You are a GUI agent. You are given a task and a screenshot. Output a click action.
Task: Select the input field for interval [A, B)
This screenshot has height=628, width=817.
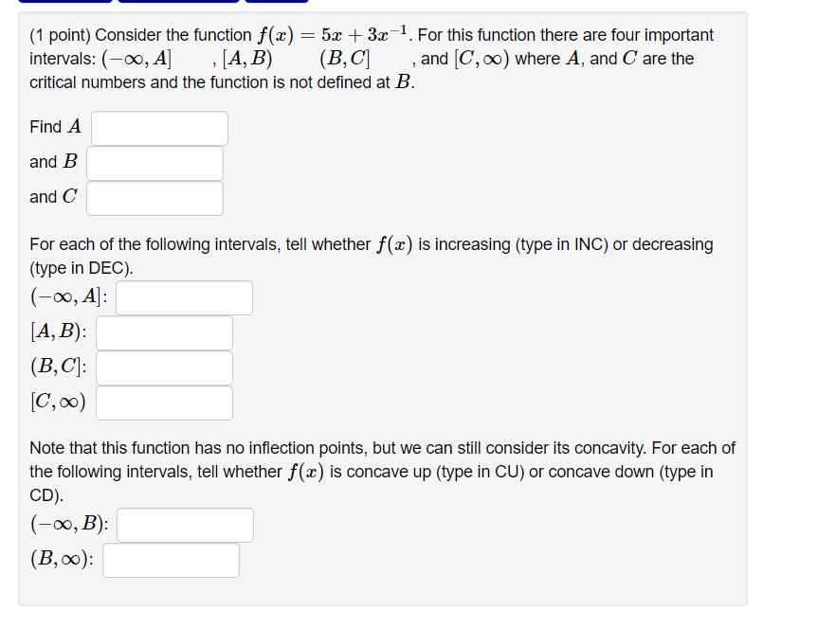pos(164,332)
